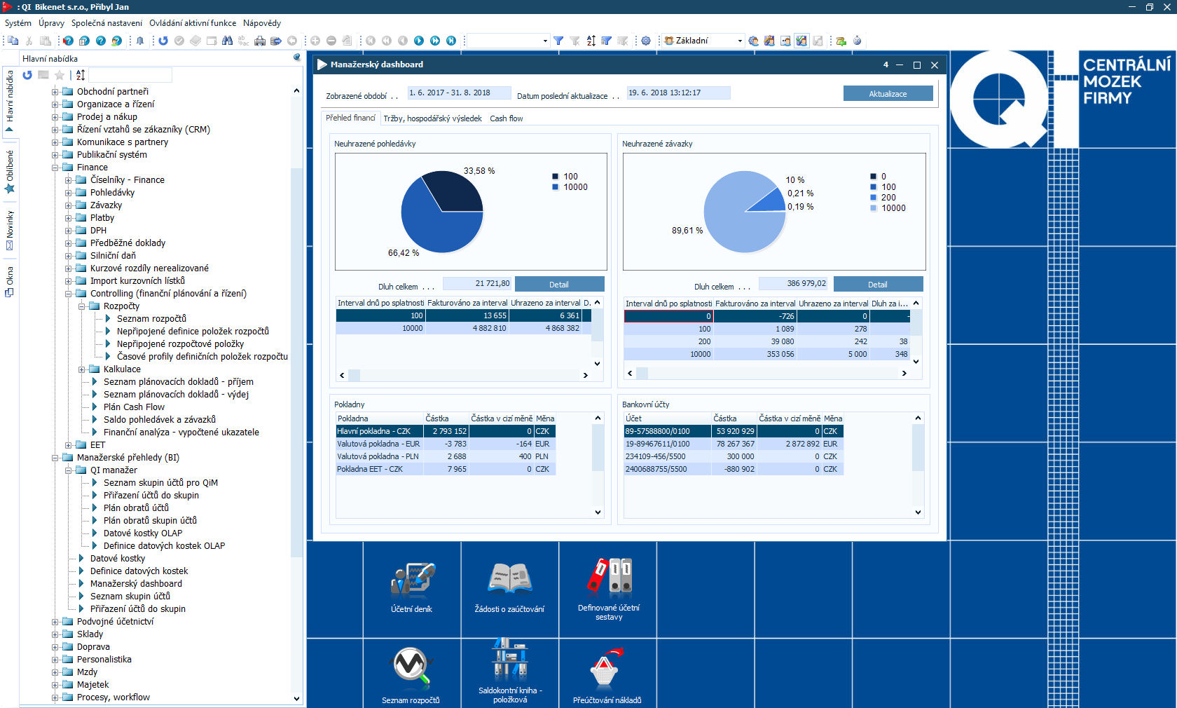Click the 200 legend swatch in závazky chart
1177x708 pixels.
click(x=873, y=198)
